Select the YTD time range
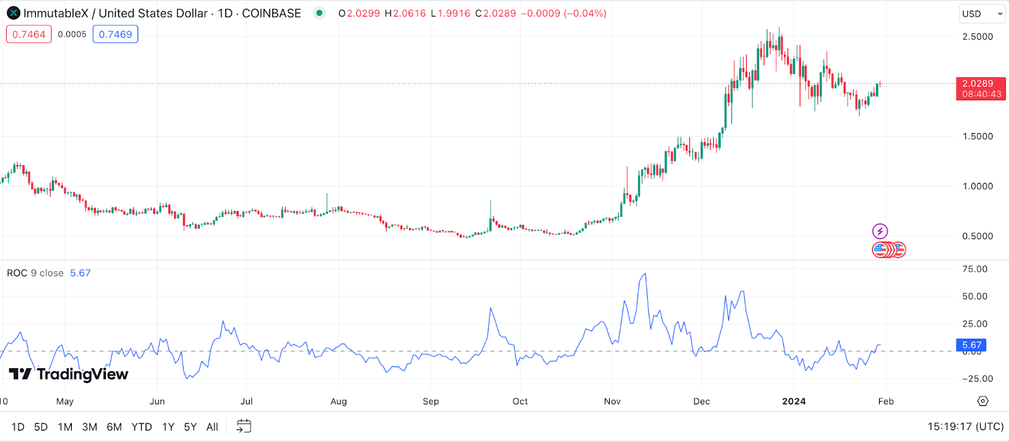The height and width of the screenshot is (442, 1009). (142, 427)
